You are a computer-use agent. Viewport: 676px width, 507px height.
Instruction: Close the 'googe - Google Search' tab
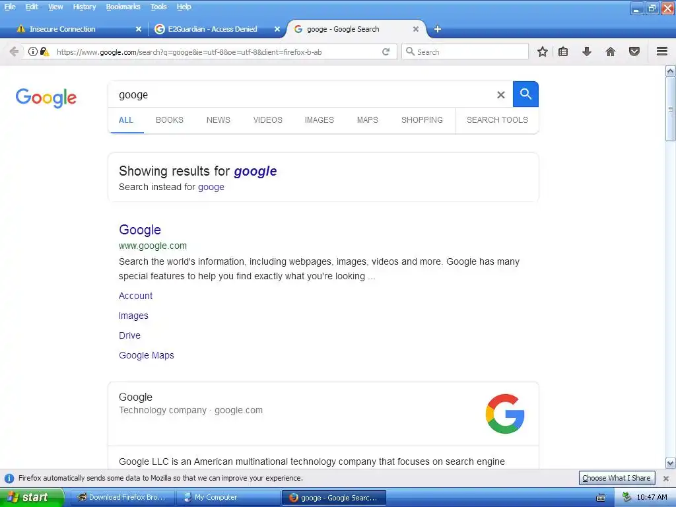(x=416, y=29)
